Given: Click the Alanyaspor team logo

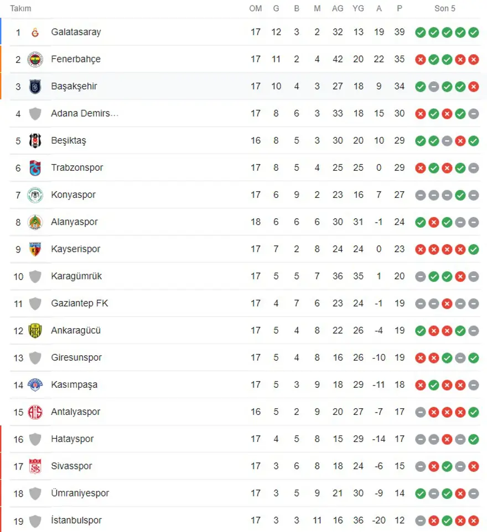Looking at the screenshot, I should coord(35,222).
